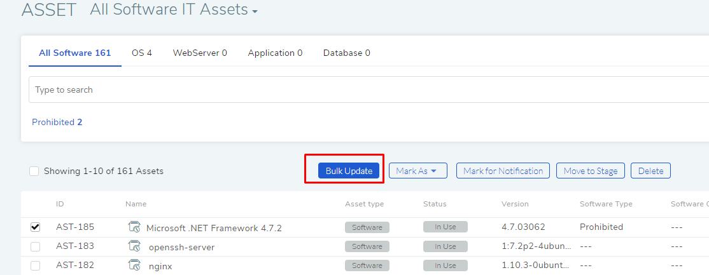Click the Status column header

(x=435, y=204)
